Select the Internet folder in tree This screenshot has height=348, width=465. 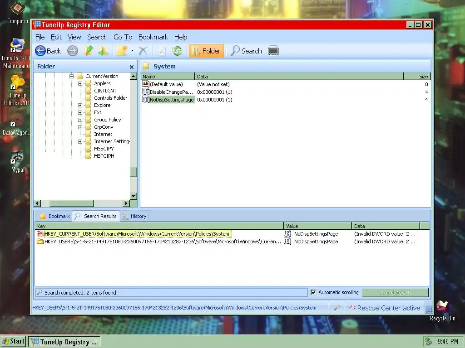click(x=103, y=134)
